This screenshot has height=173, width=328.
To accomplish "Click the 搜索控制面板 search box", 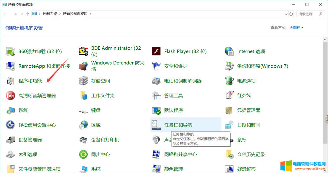I will click(x=309, y=14).
